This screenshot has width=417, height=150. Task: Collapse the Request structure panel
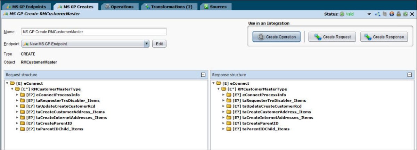pos(203,75)
